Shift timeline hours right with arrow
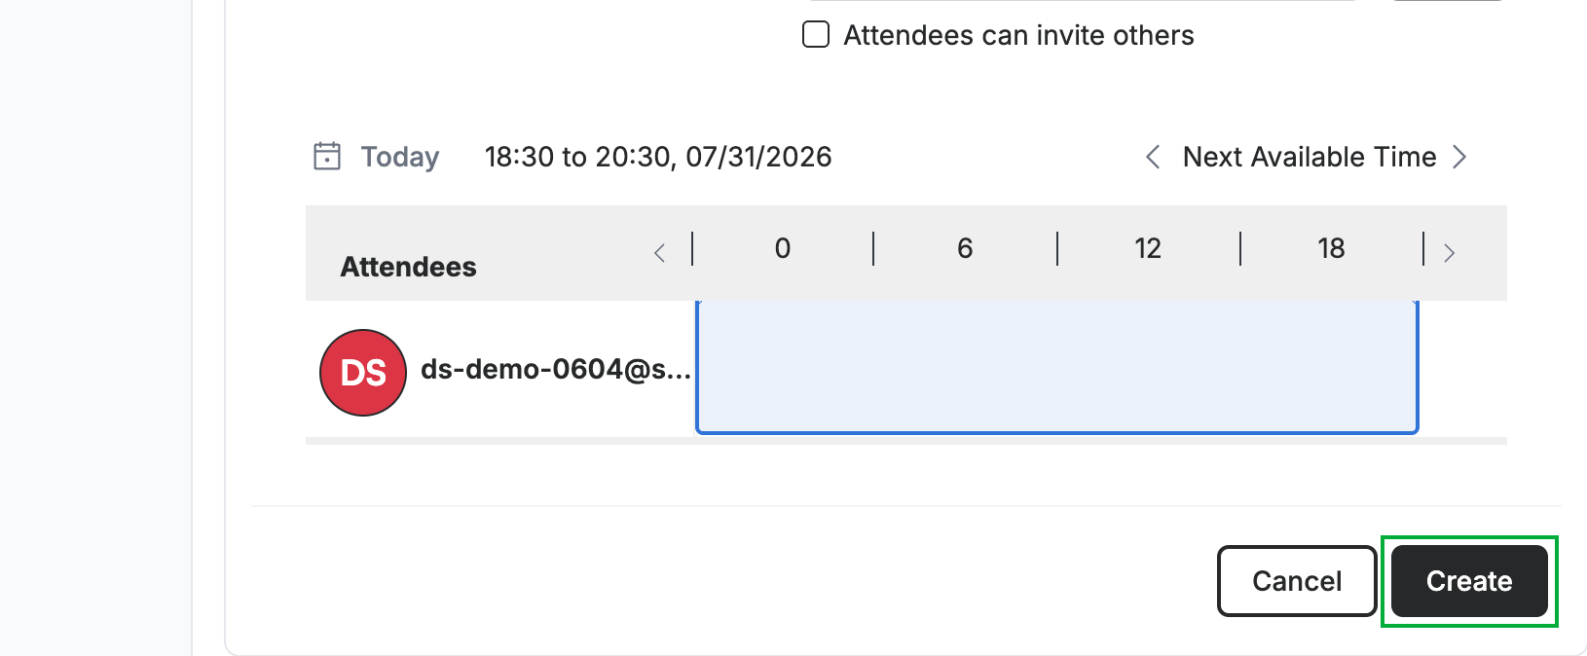Image resolution: width=1587 pixels, height=656 pixels. pyautogui.click(x=1449, y=253)
